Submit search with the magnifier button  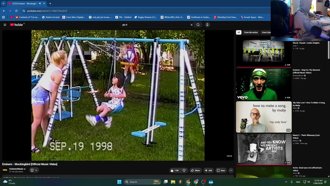coord(198,25)
